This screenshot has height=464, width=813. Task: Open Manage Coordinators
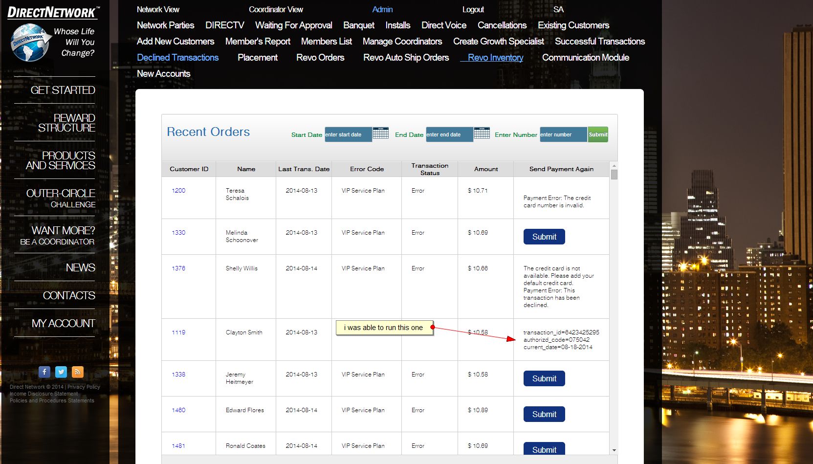pyautogui.click(x=402, y=42)
